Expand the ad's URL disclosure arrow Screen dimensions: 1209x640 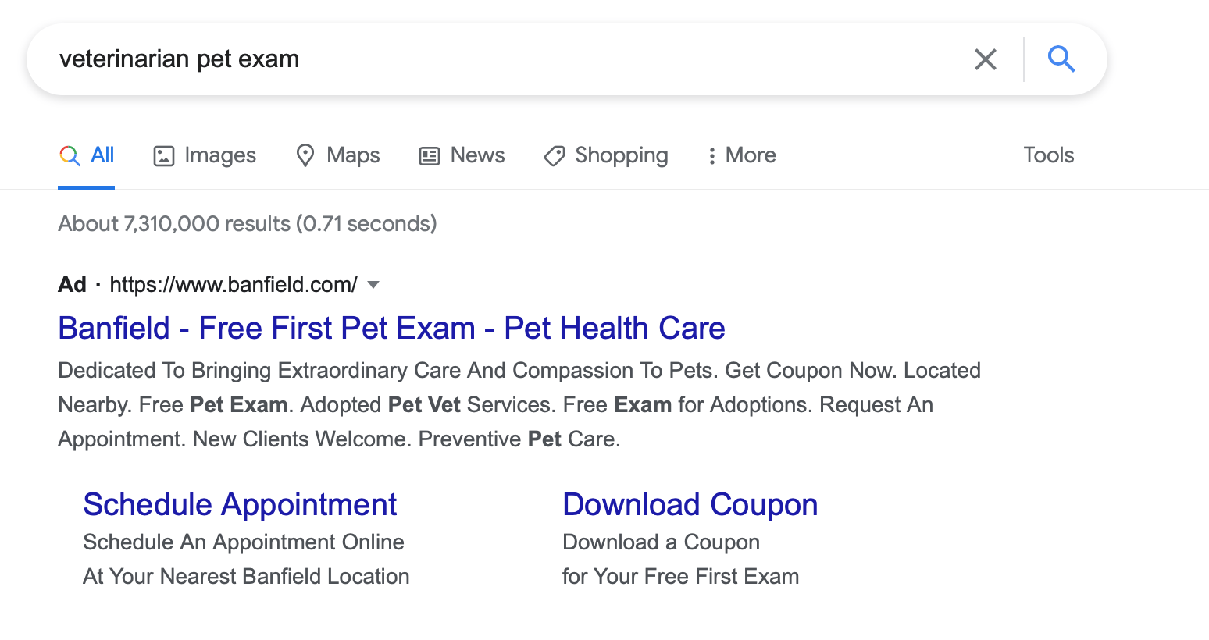point(374,285)
